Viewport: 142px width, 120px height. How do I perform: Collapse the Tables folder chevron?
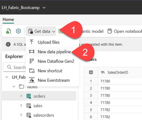14,87
